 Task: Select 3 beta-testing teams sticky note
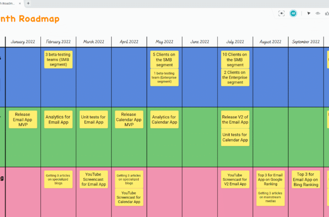point(58,59)
